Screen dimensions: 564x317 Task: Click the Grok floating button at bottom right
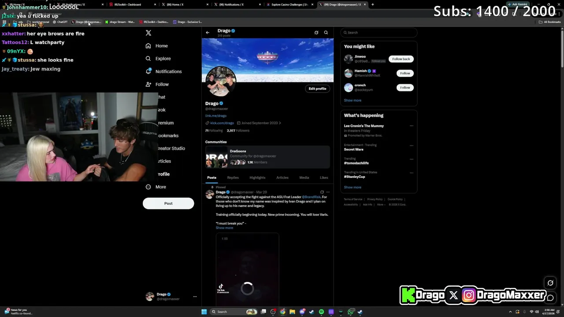click(550, 283)
